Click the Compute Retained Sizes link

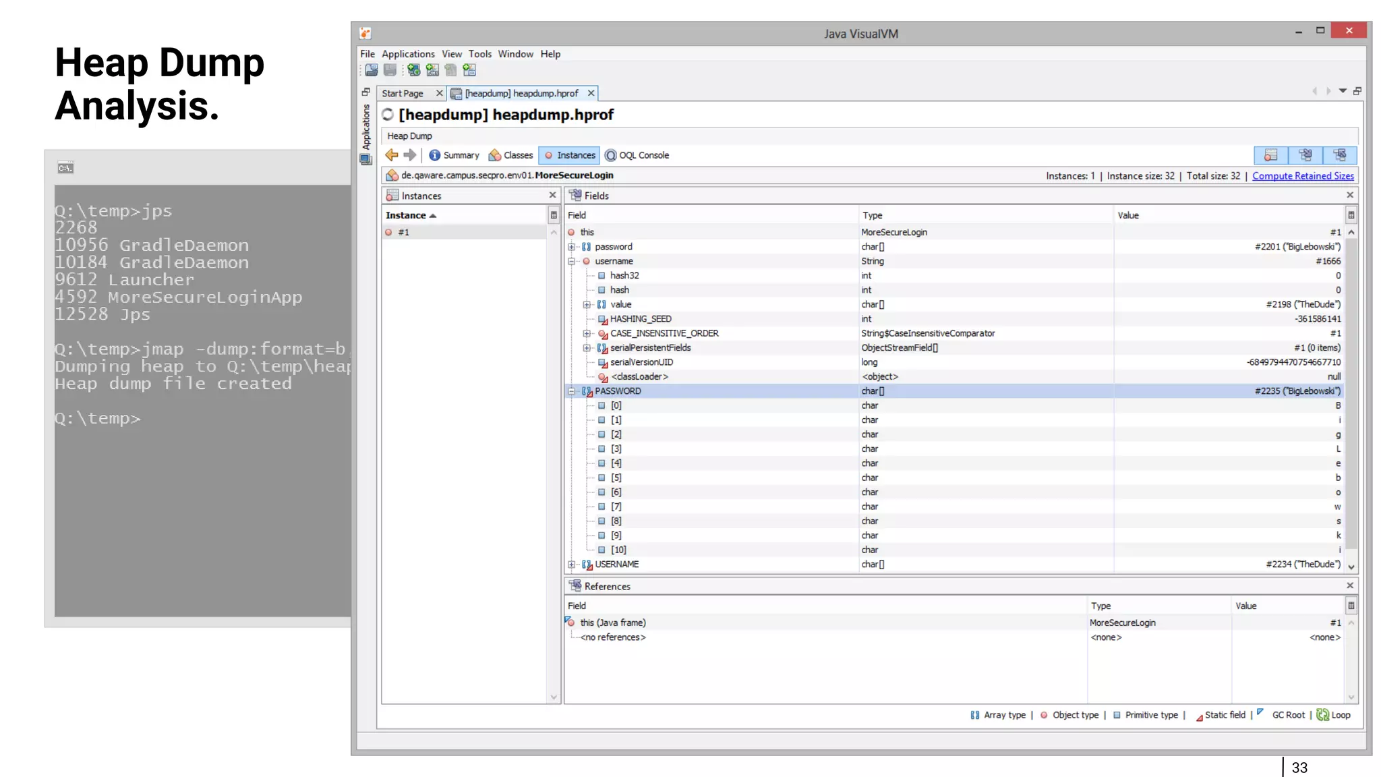click(1303, 176)
